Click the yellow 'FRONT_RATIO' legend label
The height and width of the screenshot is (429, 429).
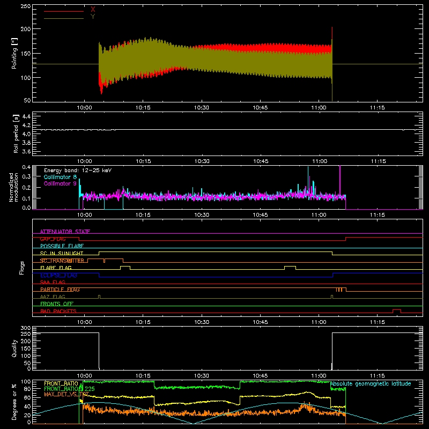click(61, 384)
